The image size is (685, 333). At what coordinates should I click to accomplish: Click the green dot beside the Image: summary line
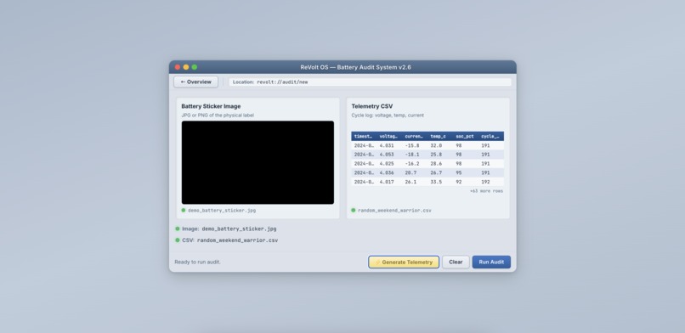[178, 229]
